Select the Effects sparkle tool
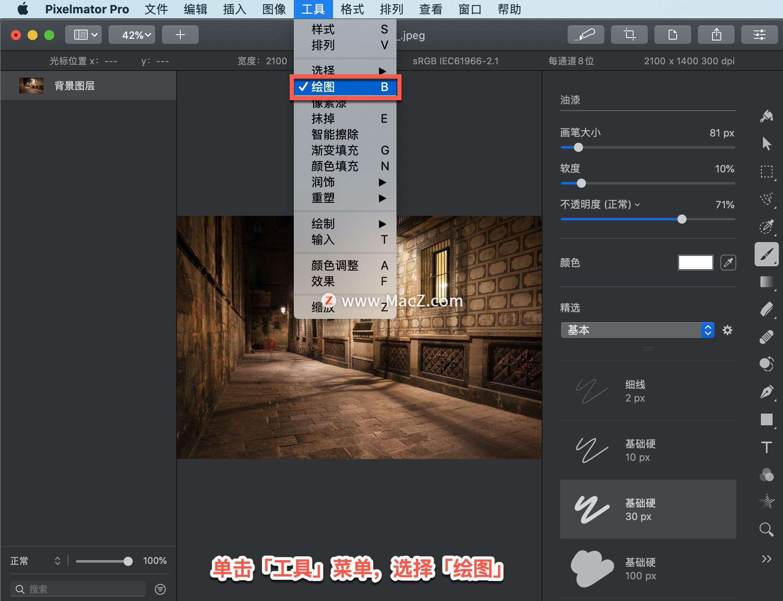The height and width of the screenshot is (601, 783). coord(766,502)
